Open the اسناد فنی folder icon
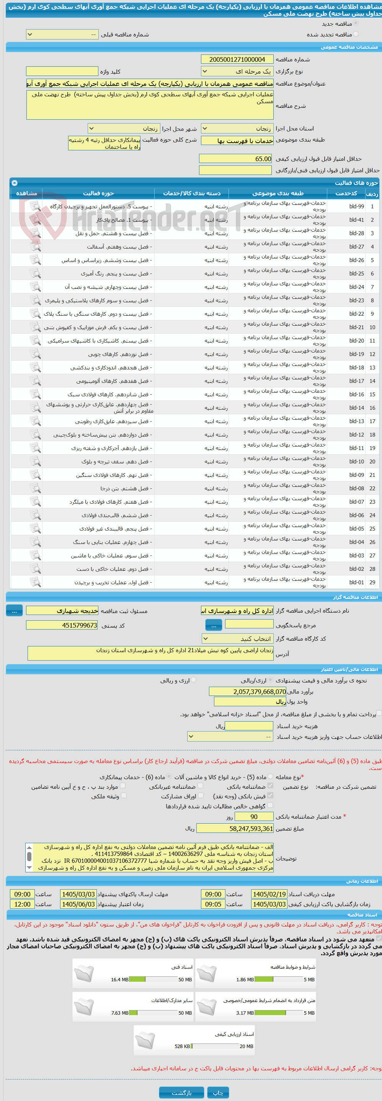382x1101 pixels. [x=84, y=973]
